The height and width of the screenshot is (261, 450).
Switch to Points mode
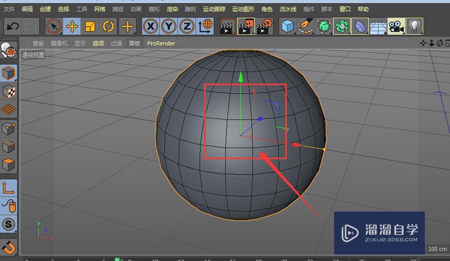tap(9, 129)
